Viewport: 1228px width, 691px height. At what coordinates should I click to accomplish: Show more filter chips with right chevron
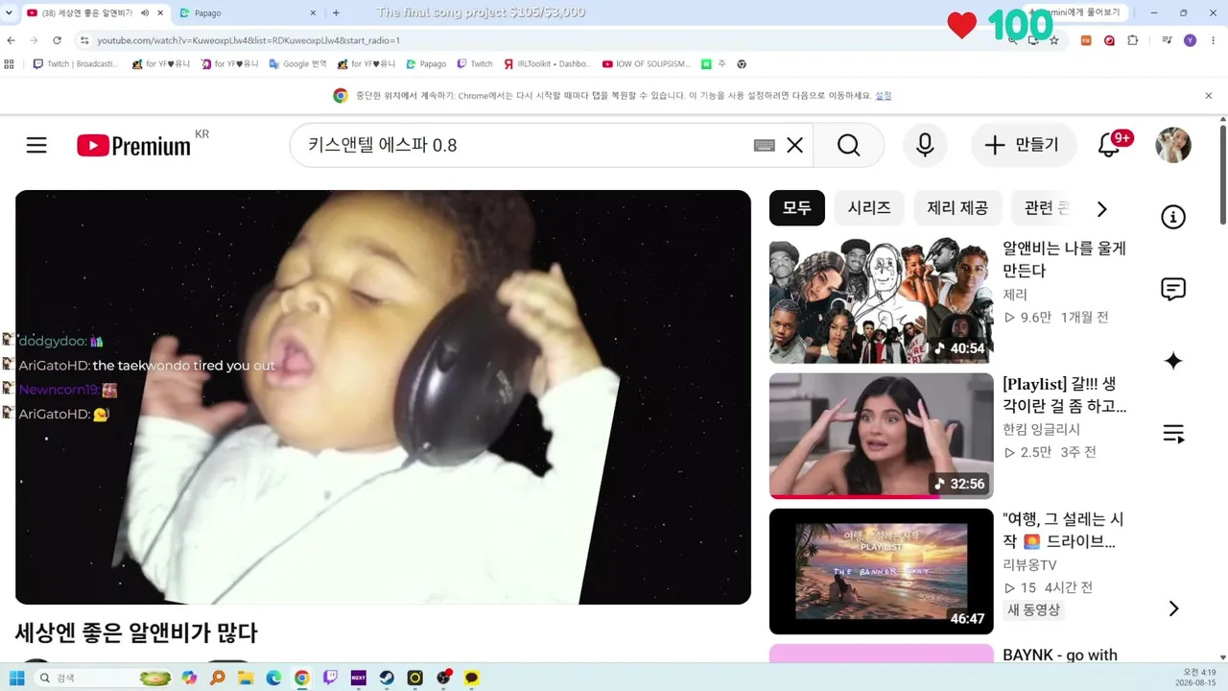[x=1101, y=208]
